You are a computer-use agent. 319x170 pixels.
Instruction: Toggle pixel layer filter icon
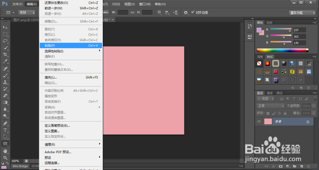tap(282, 99)
